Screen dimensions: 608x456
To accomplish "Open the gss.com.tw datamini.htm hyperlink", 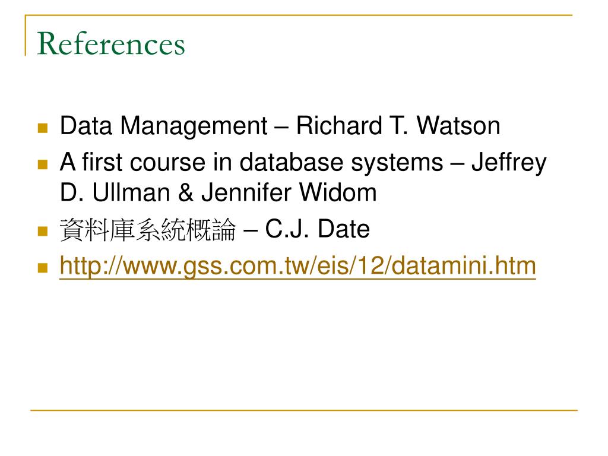I will tap(297, 266).
